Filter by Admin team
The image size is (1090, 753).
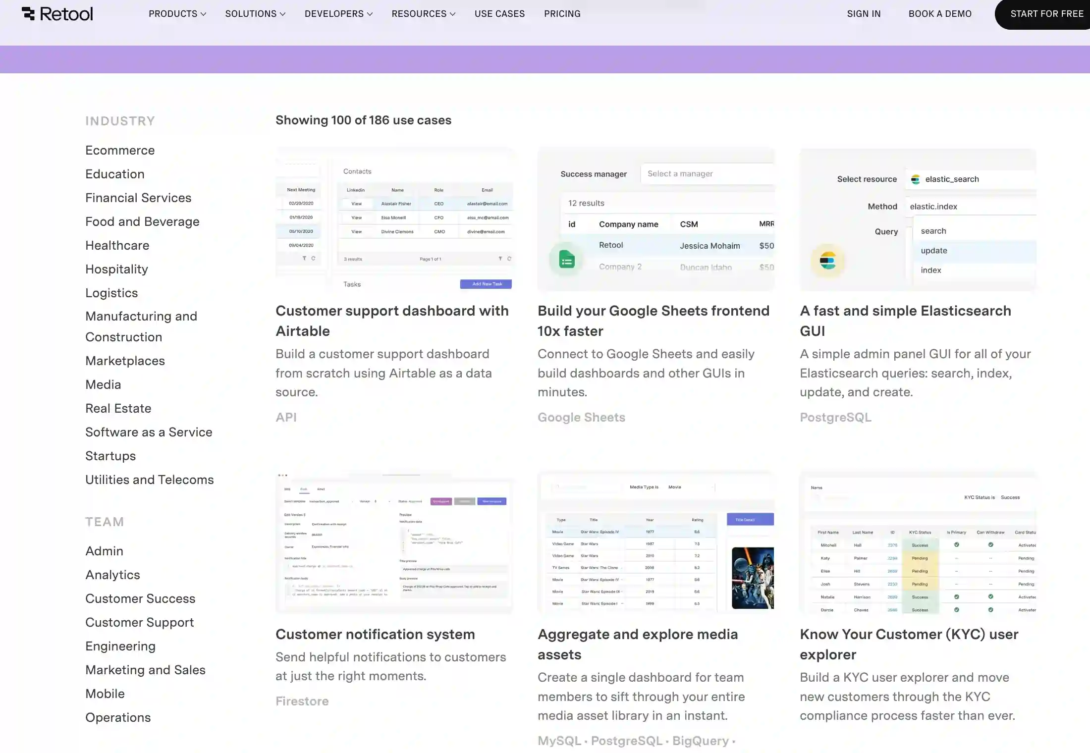pos(104,551)
